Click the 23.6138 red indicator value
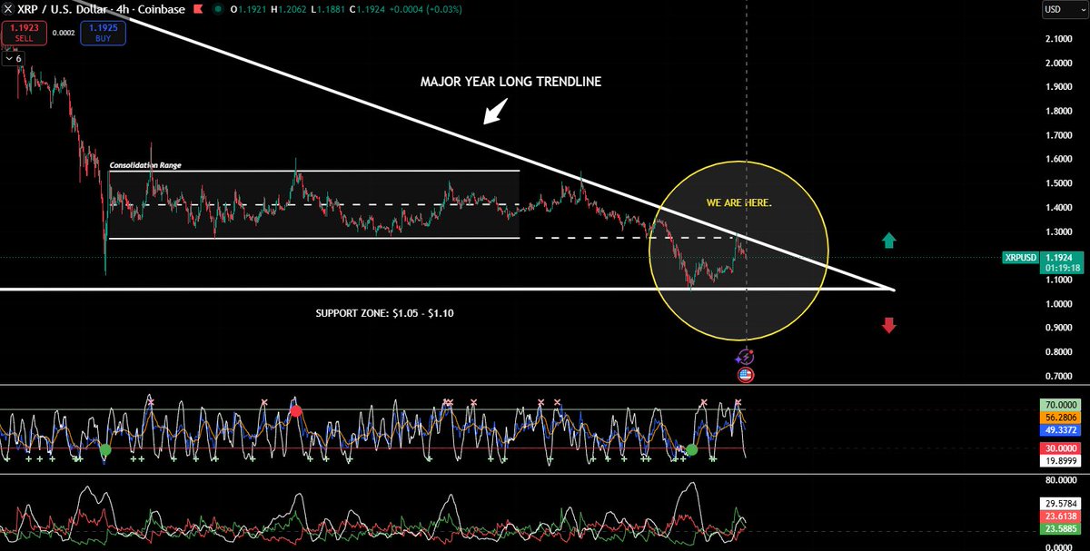 [1062, 517]
